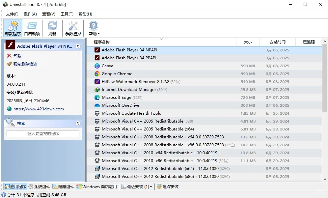
Task: Click the Visual C++ 2005 Redistributable (x64) icon
Action: click(97, 129)
